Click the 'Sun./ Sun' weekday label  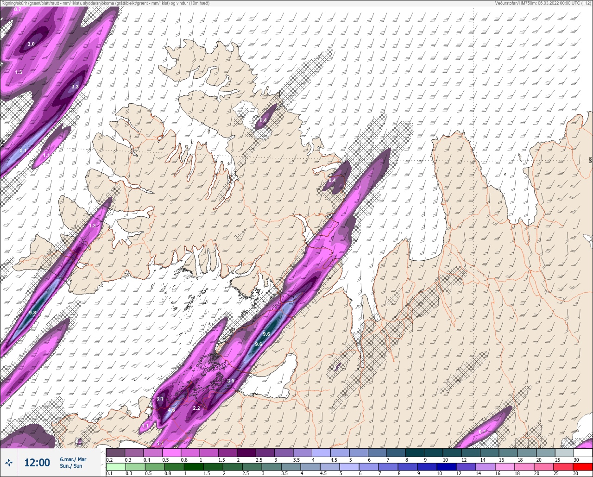point(71,466)
